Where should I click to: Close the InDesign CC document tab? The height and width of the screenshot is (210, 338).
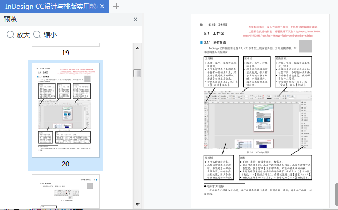pyautogui.click(x=102, y=7)
